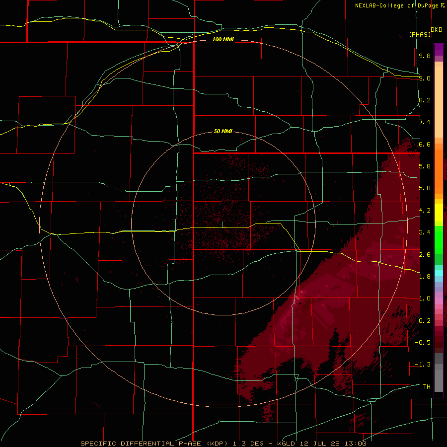The width and height of the screenshot is (447, 447).
Task: Pick the bright green color bar segment
Action: pyautogui.click(x=439, y=241)
